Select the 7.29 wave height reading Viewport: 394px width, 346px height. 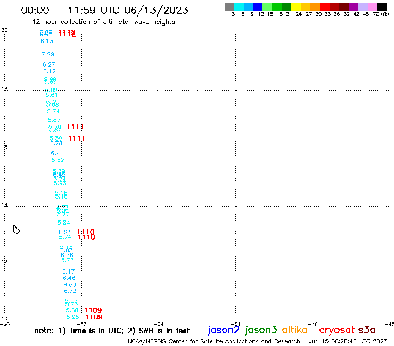point(48,54)
